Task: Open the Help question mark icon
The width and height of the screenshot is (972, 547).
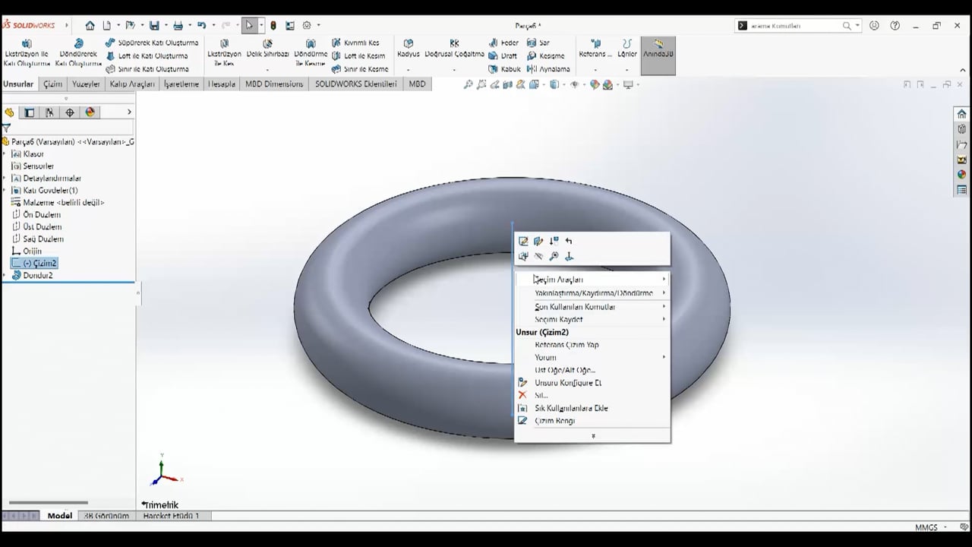Action: 895,25
